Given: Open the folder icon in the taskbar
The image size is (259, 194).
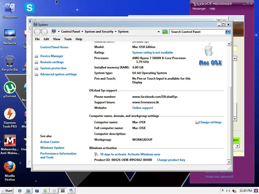Looking at the screenshot, I should tap(28, 191).
